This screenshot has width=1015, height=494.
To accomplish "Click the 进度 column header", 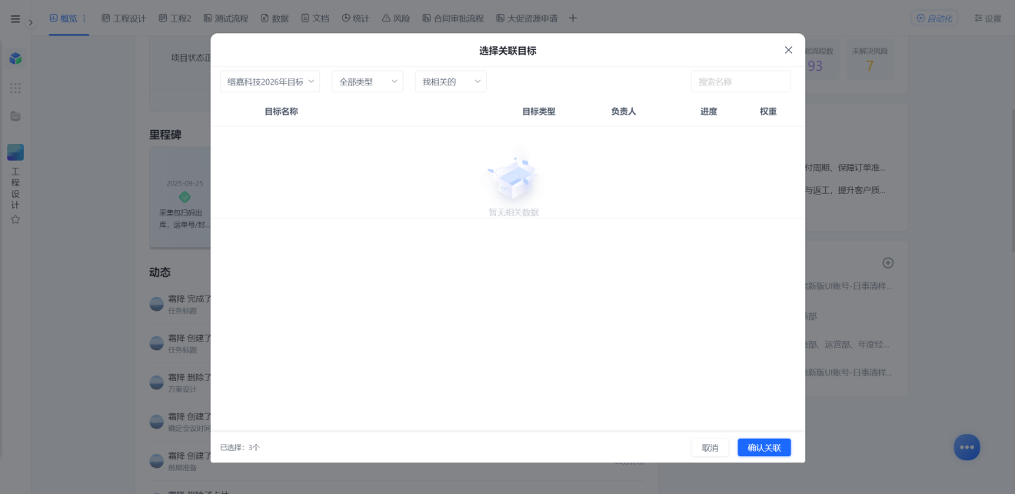I will (x=709, y=112).
